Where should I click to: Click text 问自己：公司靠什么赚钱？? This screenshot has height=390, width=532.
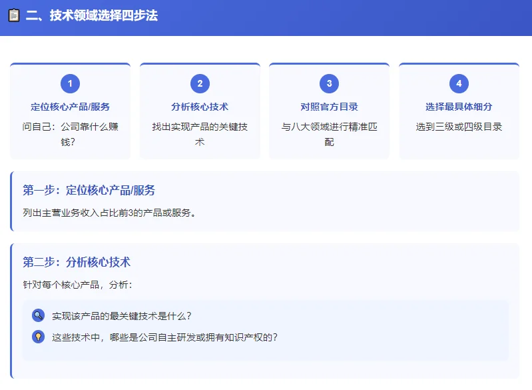click(70, 134)
